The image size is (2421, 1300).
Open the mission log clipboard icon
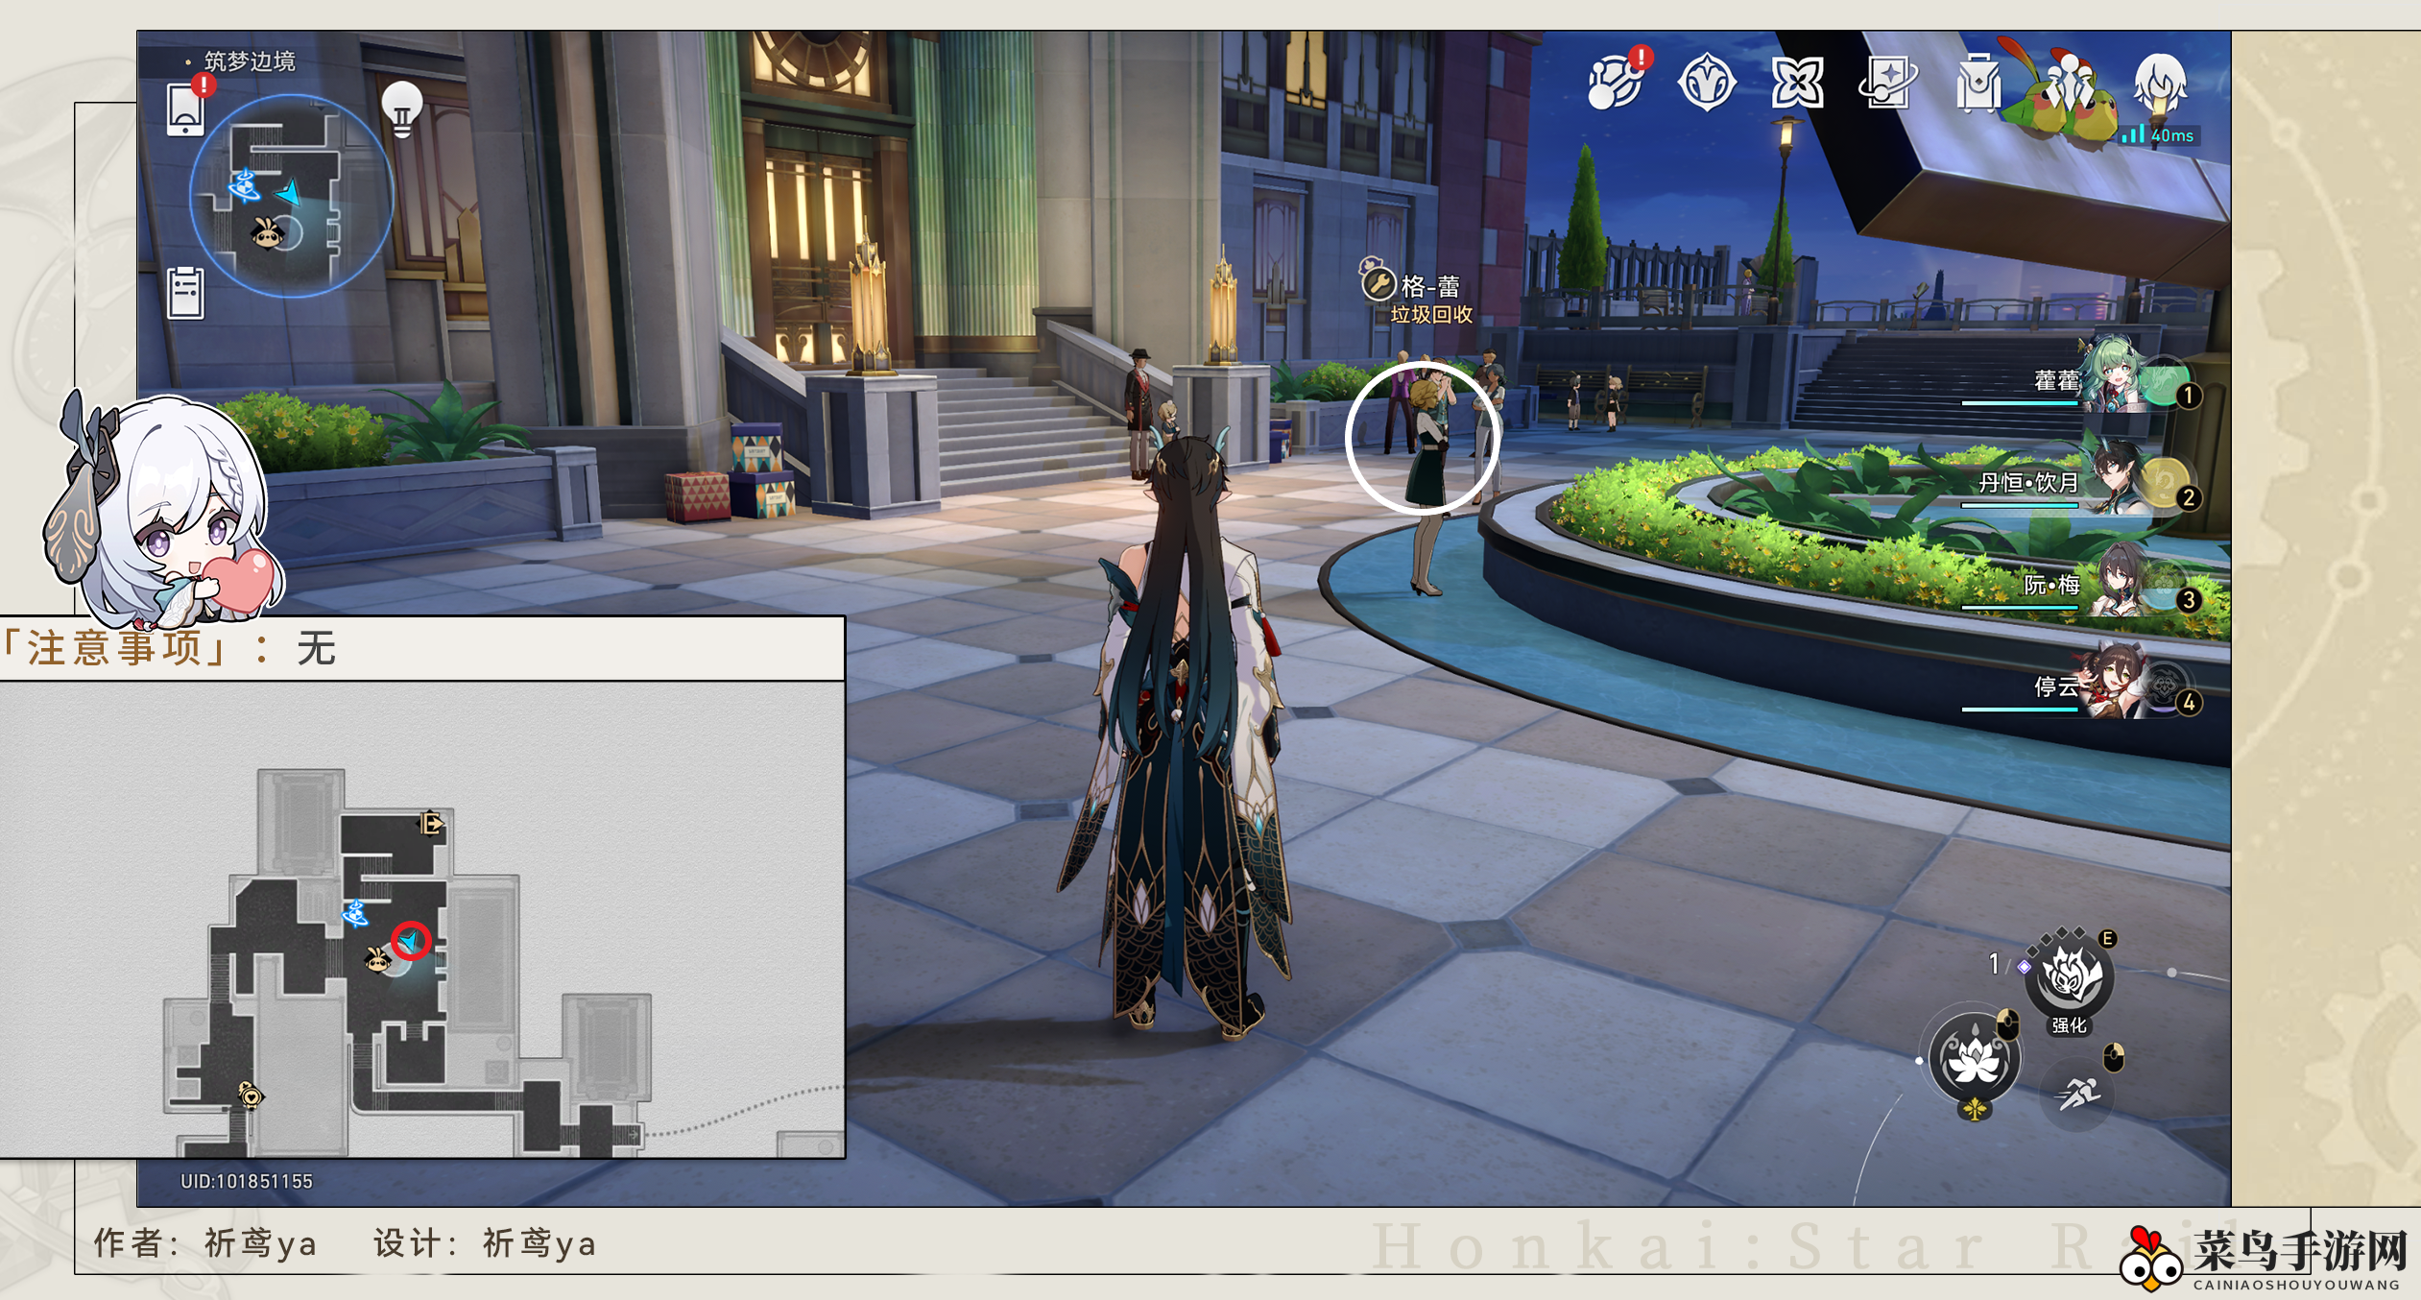185,292
